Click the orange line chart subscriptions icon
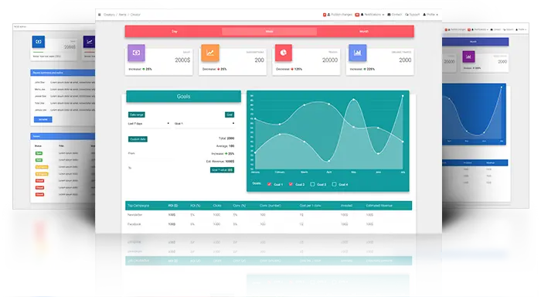The width and height of the screenshot is (541, 297). [x=210, y=53]
